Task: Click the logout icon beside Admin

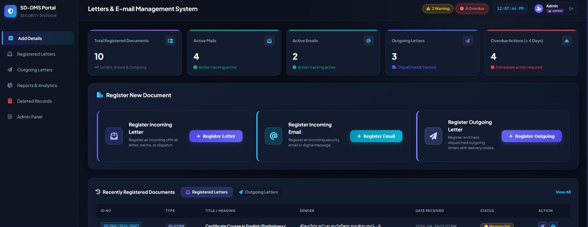Action: point(571,9)
